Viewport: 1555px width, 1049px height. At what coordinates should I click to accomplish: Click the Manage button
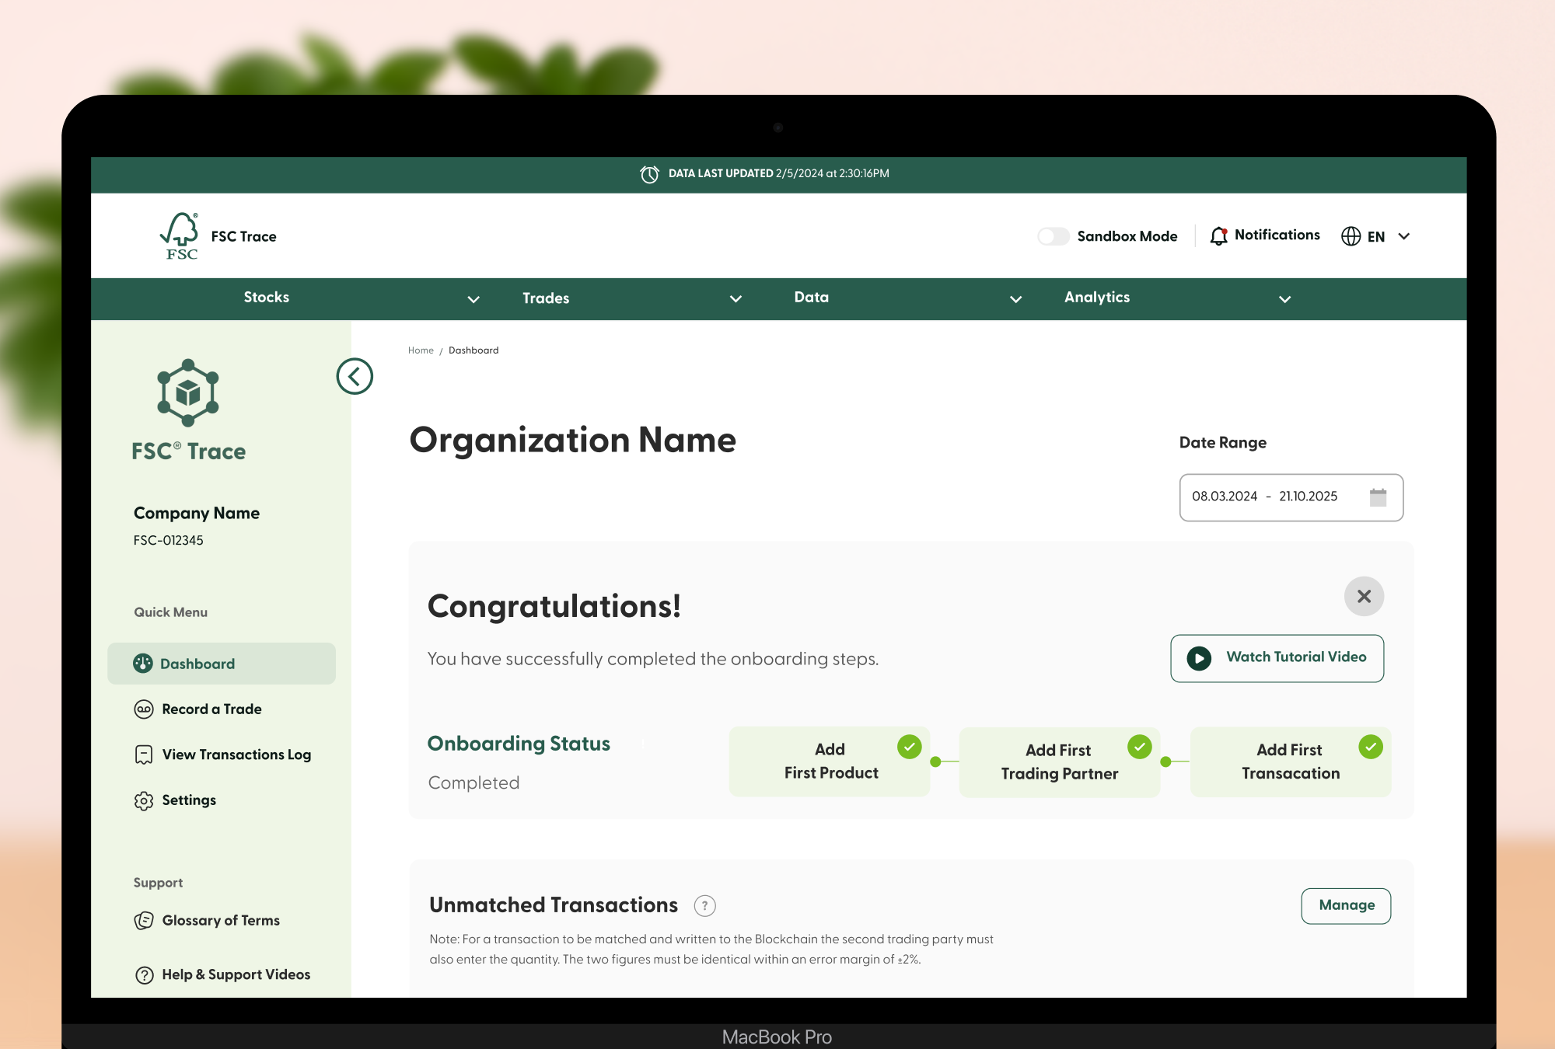[1346, 905]
